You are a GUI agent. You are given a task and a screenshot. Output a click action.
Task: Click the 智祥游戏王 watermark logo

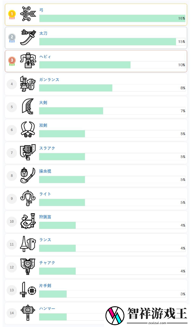(147, 315)
